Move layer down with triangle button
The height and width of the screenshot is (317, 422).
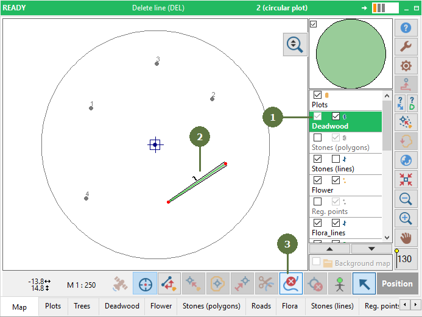371,249
